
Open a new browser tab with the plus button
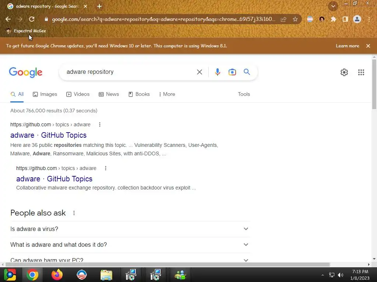click(x=99, y=6)
